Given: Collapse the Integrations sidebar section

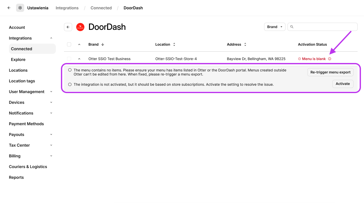Looking at the screenshot, I should tap(51, 38).
